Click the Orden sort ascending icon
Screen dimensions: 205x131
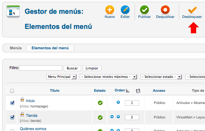127,90
